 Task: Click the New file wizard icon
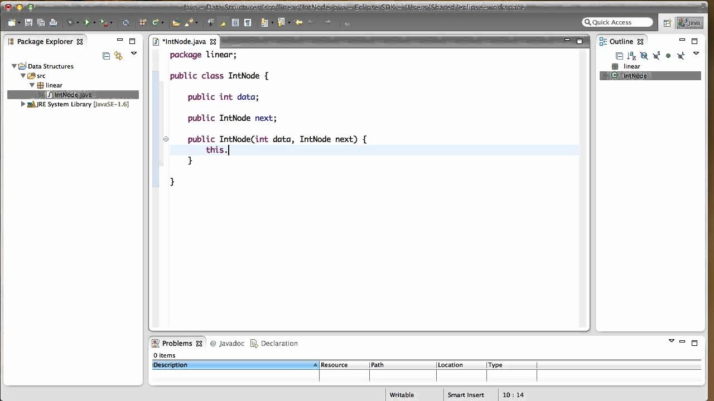11,22
